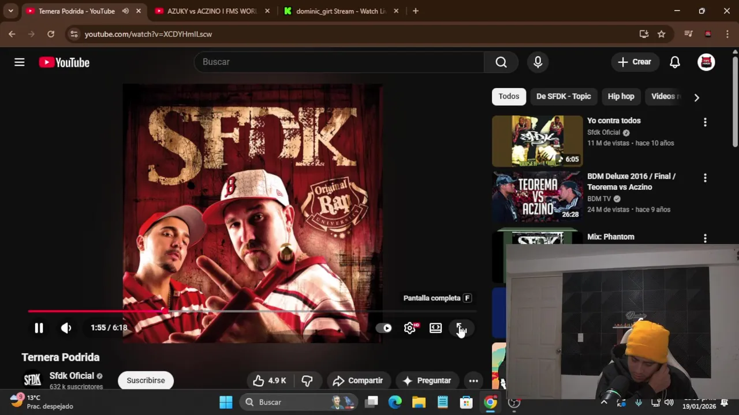This screenshot has width=739, height=415.
Task: Open File Explorer from taskbar
Action: coord(419,402)
